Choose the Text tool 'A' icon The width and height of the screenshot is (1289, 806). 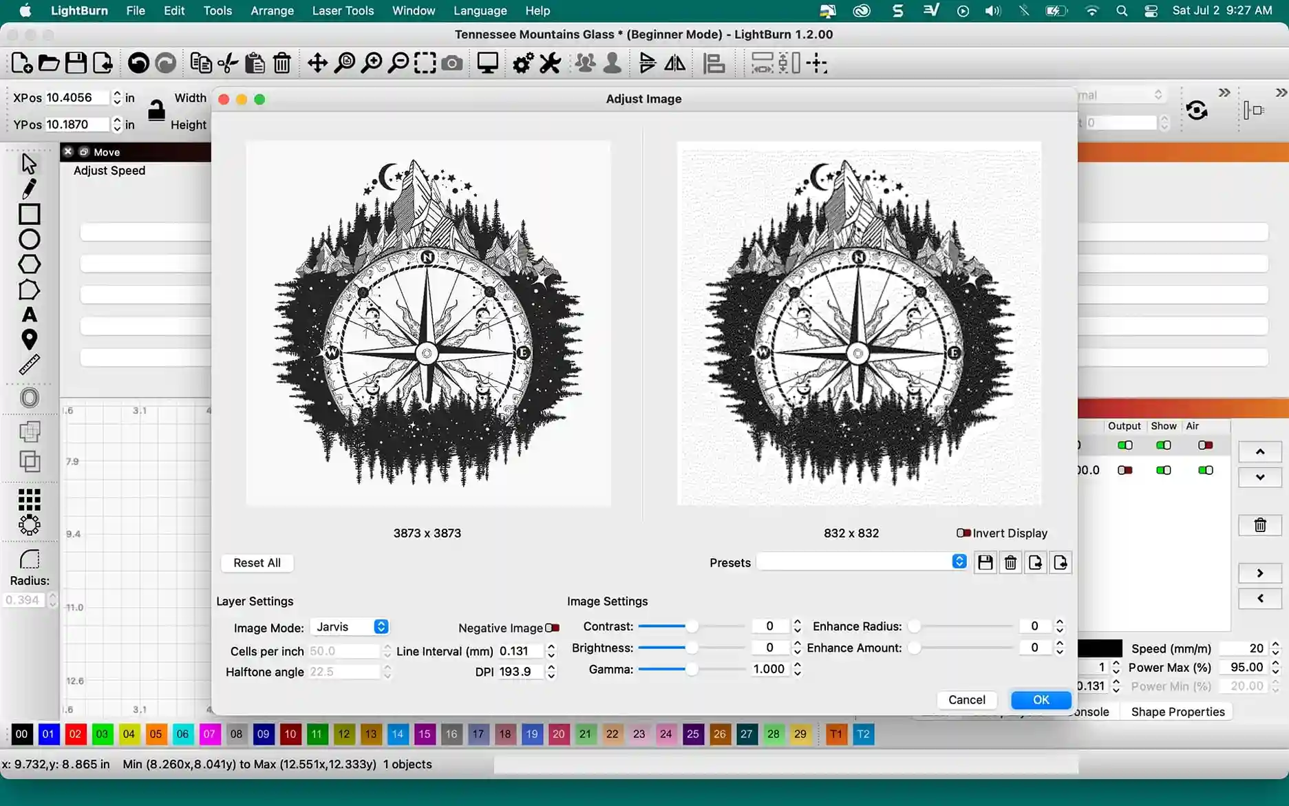(29, 315)
